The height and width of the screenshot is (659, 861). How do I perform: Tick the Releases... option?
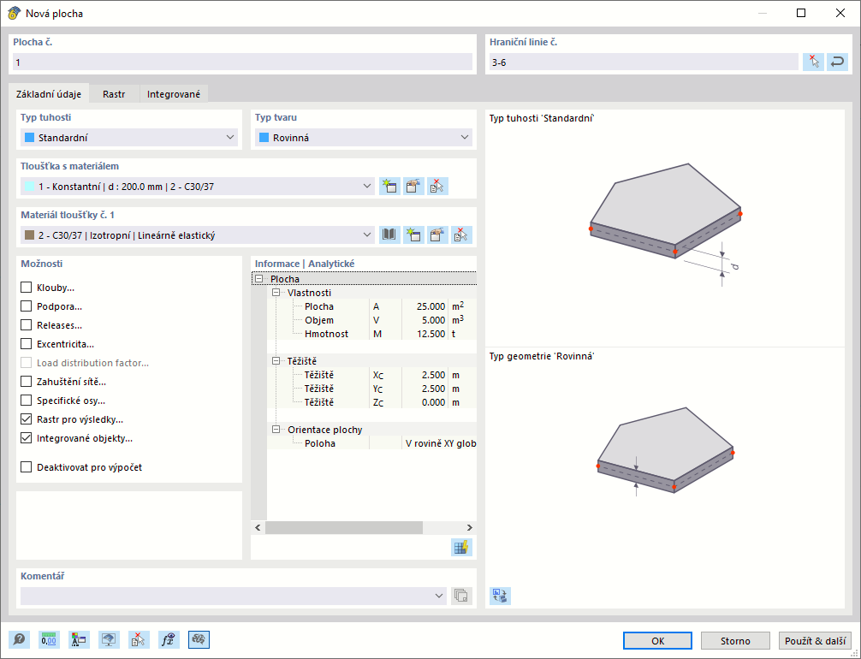click(26, 325)
